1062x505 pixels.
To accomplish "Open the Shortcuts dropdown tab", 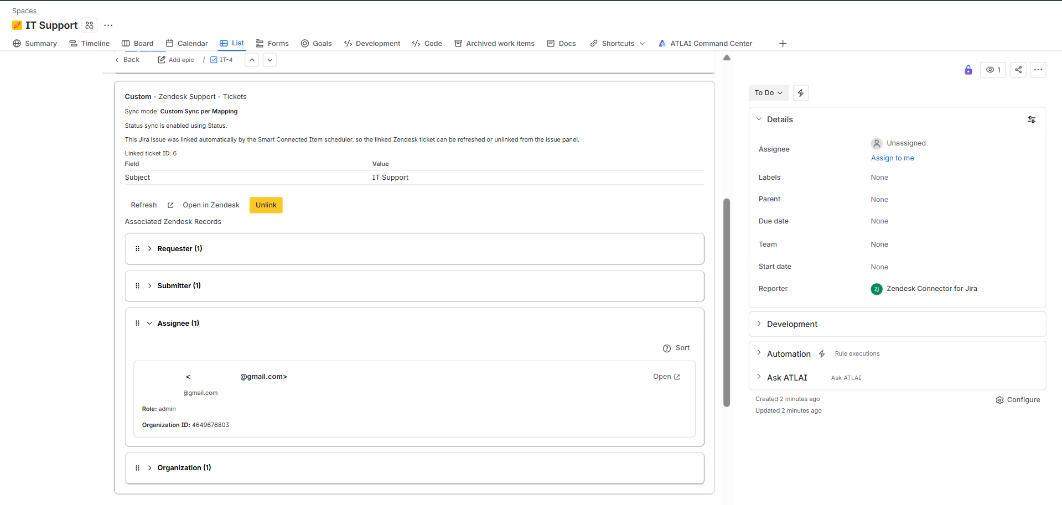I will pyautogui.click(x=618, y=44).
